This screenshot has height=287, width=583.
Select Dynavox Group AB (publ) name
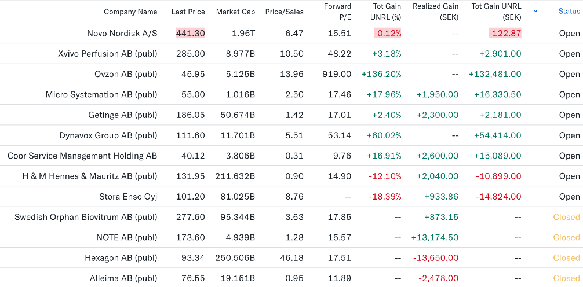(108, 135)
